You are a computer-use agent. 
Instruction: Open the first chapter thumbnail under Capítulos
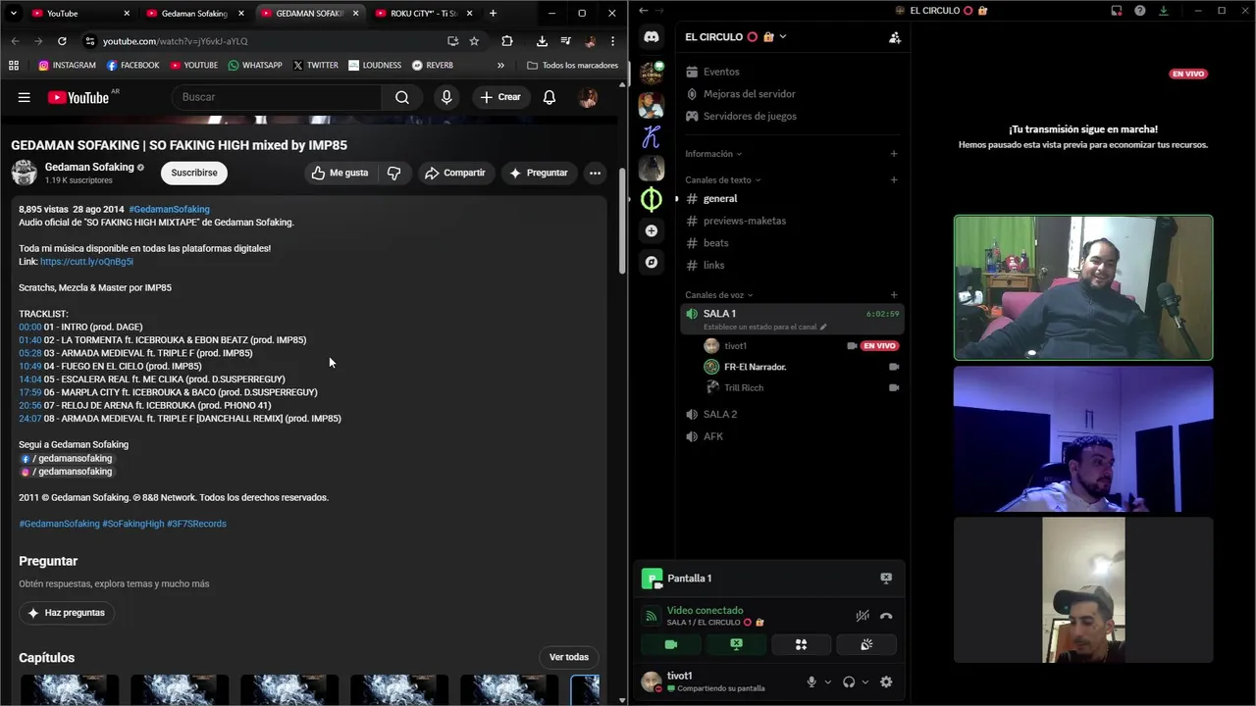pos(70,689)
